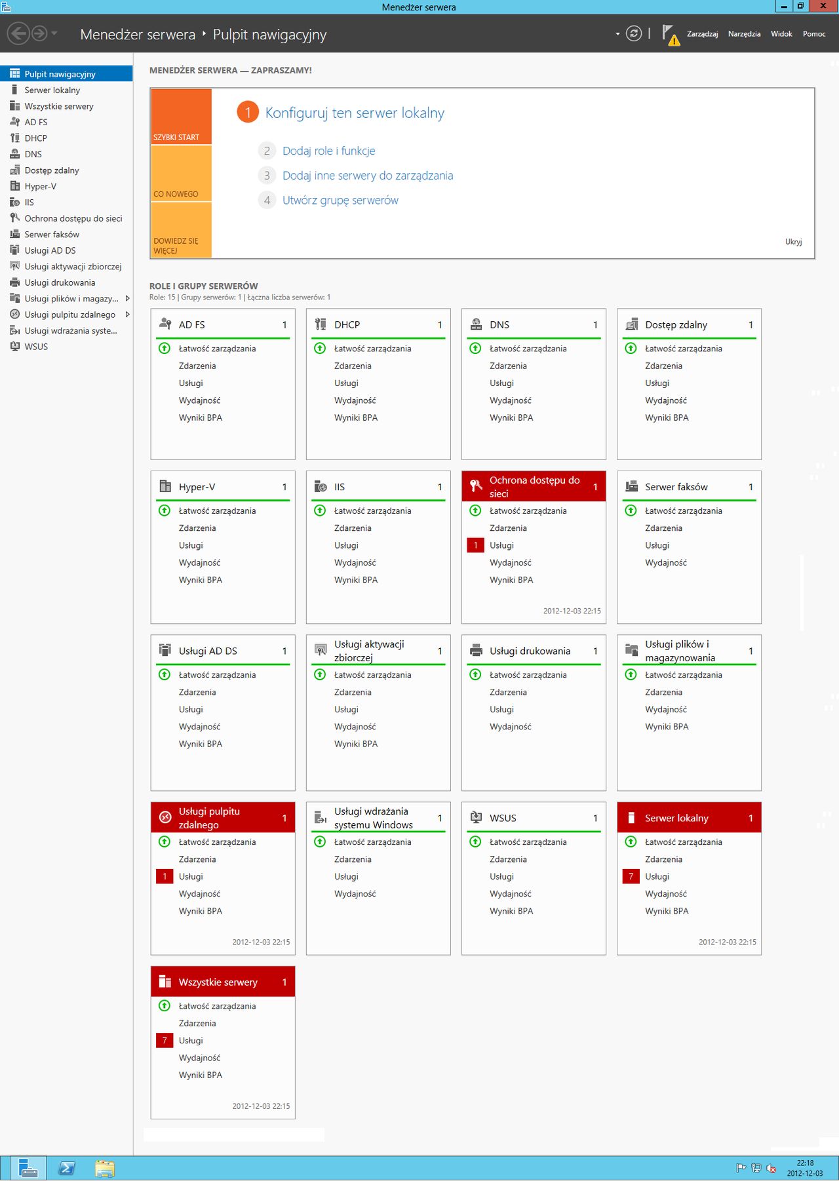The width and height of the screenshot is (839, 1181).
Task: Open Server Manager from the taskbar
Action: [x=28, y=1168]
